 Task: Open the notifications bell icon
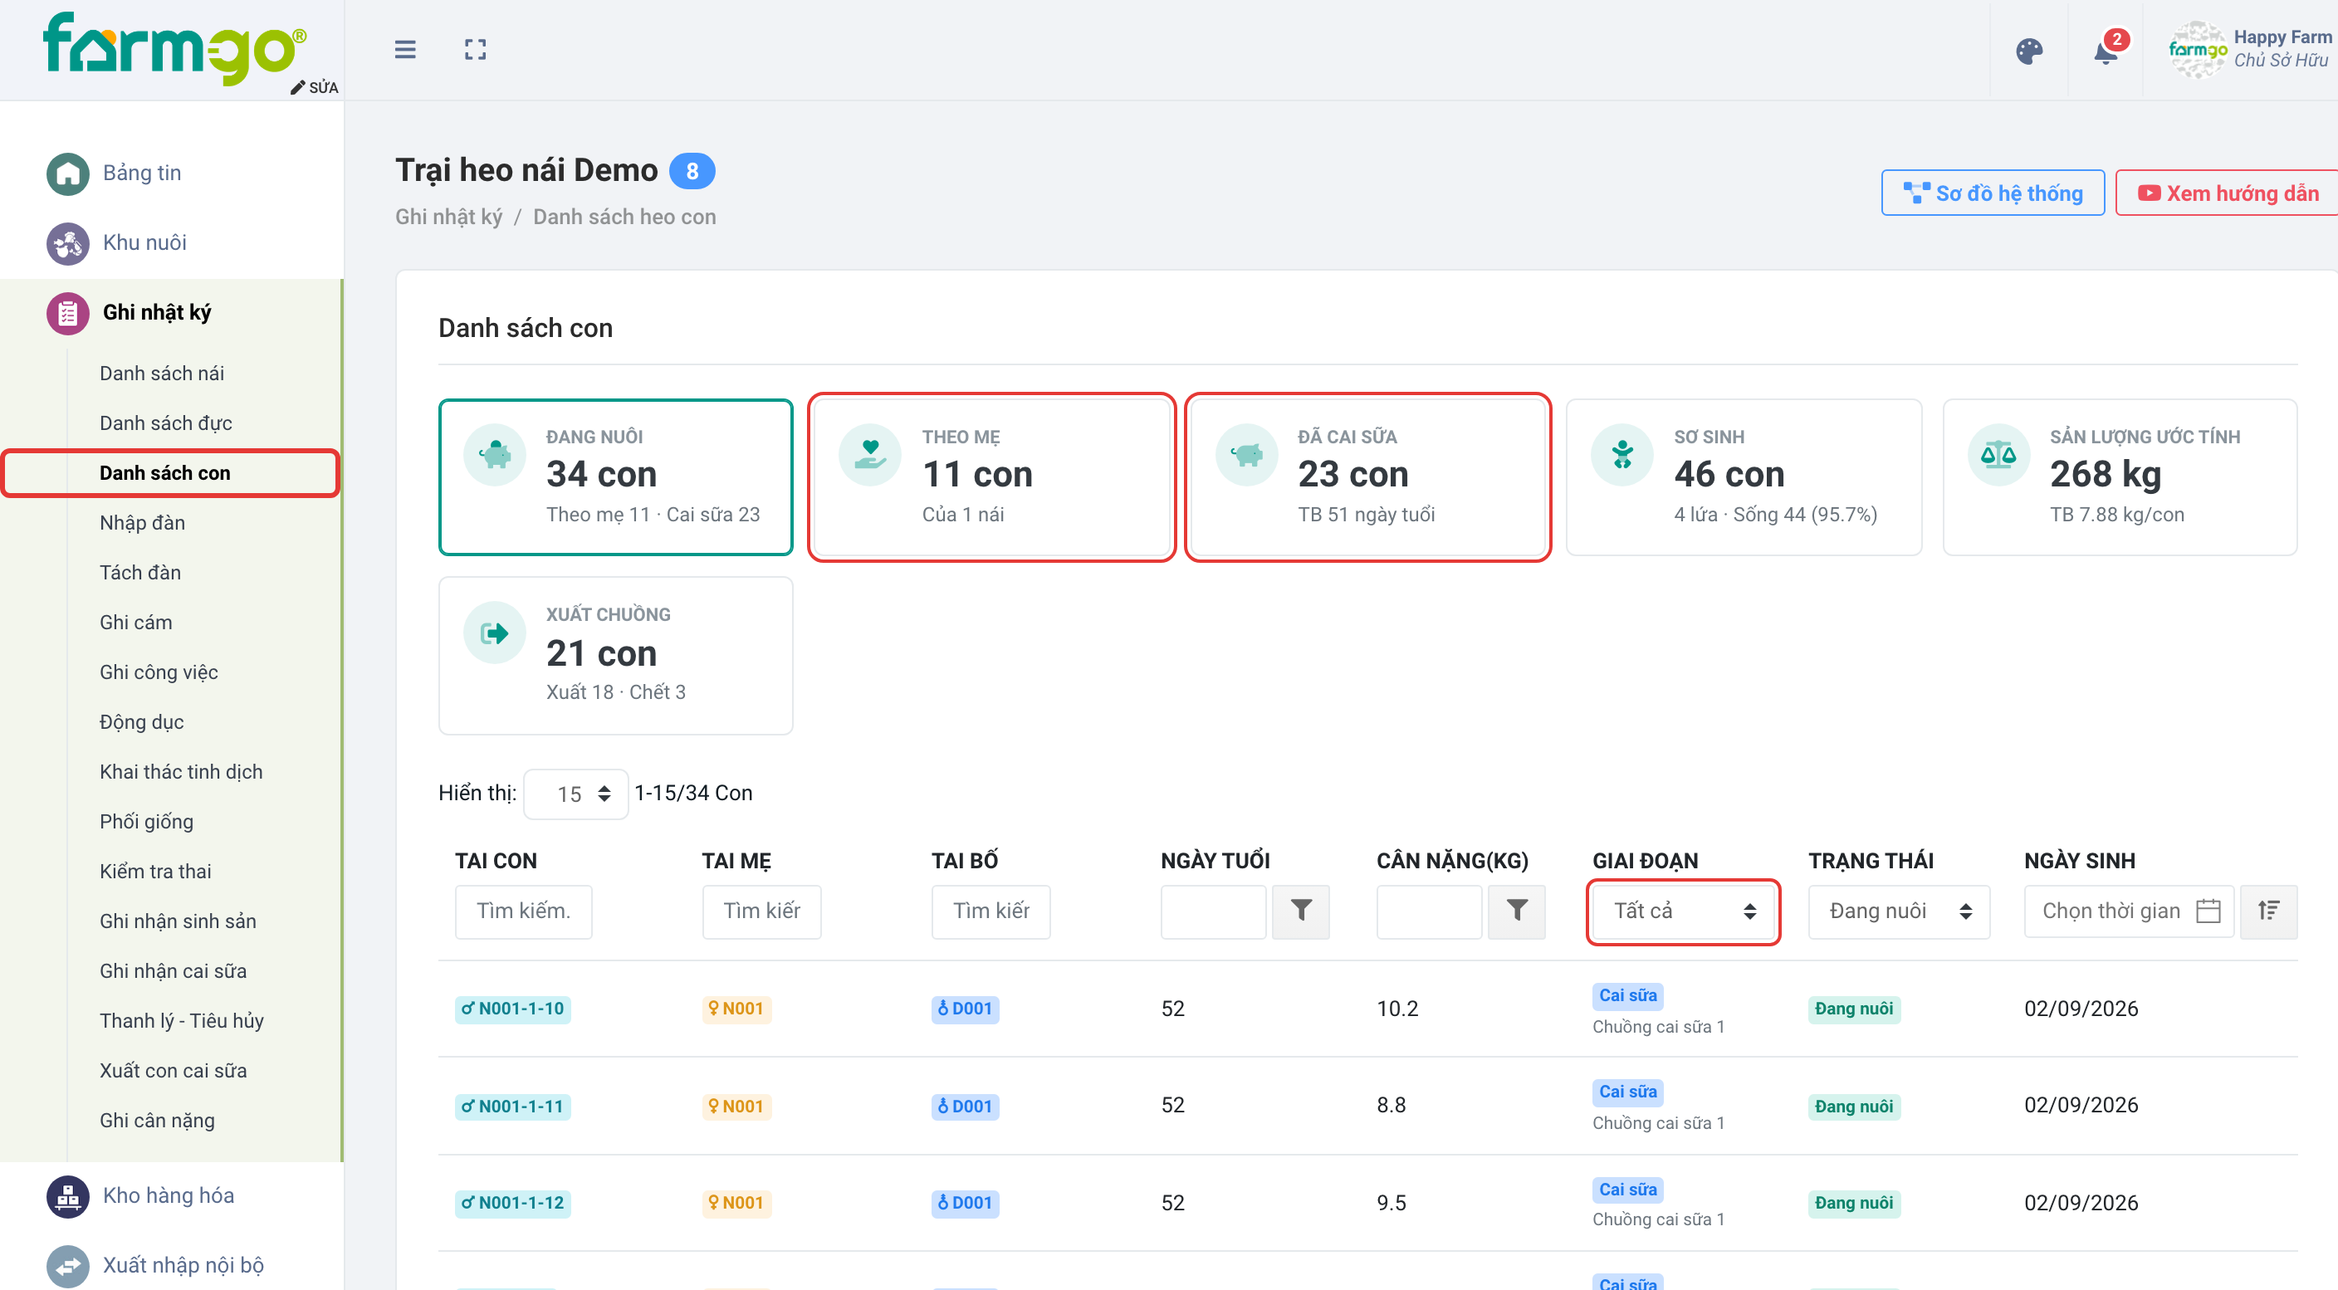[2106, 51]
